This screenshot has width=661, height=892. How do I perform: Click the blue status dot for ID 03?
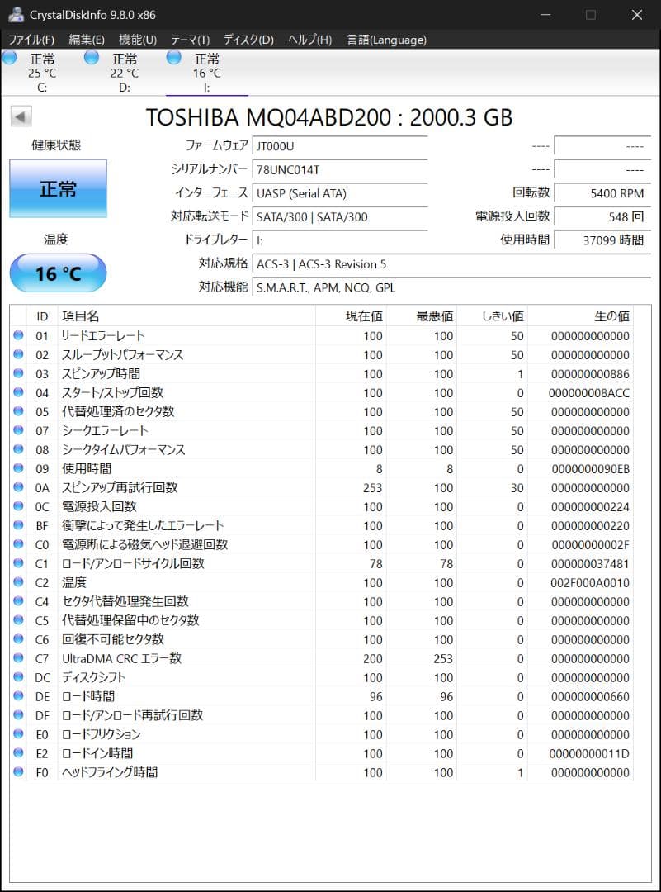[x=18, y=373]
